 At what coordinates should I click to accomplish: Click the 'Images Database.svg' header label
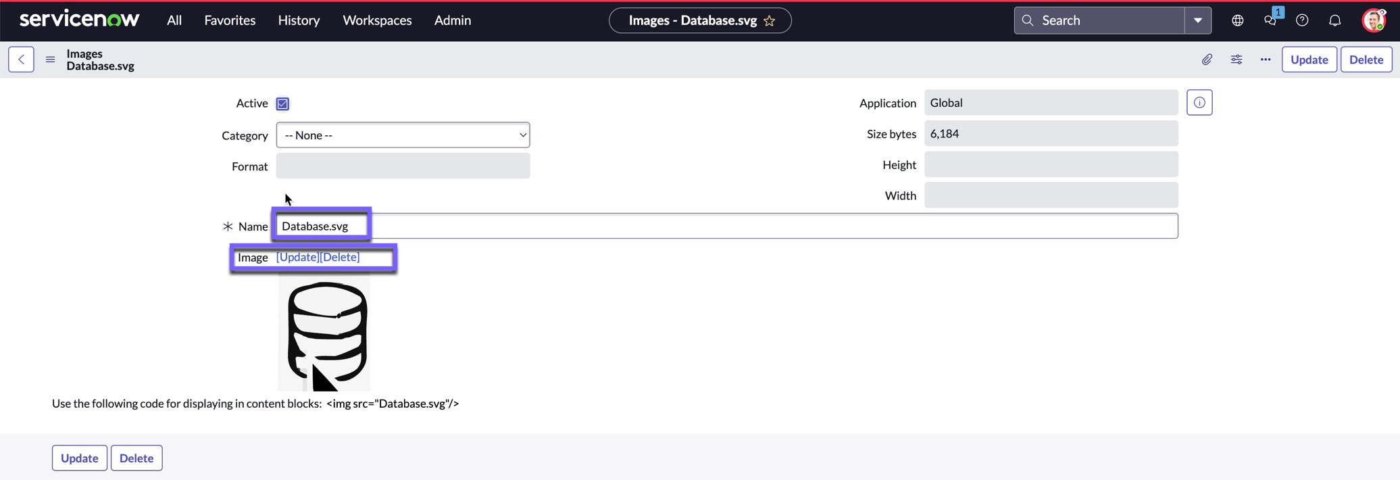[100, 59]
